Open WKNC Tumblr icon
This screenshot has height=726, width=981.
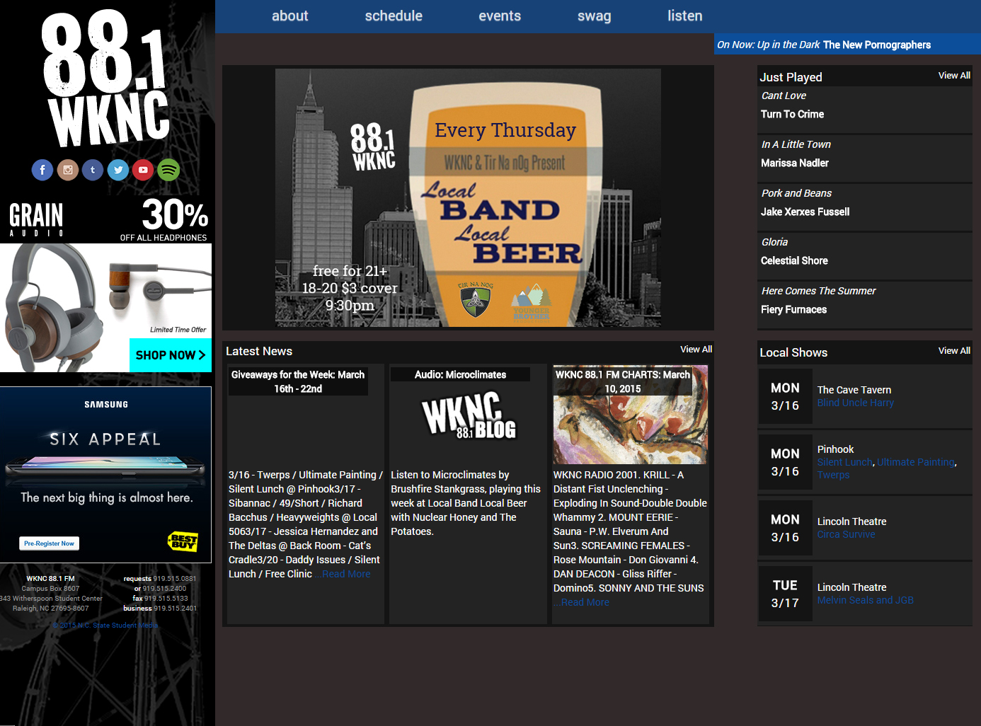pos(93,170)
